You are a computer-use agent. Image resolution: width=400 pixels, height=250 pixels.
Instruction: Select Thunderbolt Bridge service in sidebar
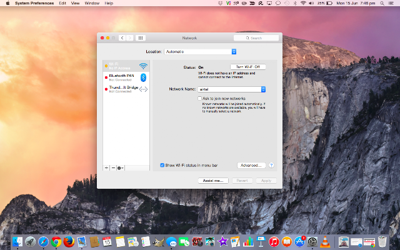pyautogui.click(x=126, y=89)
